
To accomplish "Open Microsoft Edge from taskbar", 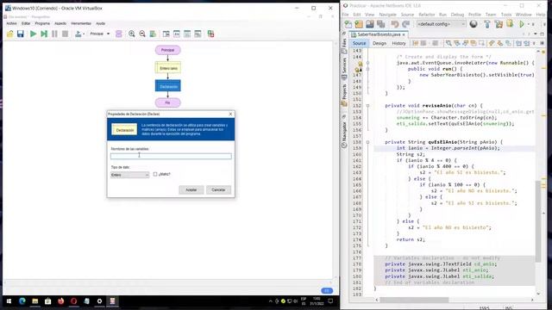I will pyautogui.click(x=22, y=301).
